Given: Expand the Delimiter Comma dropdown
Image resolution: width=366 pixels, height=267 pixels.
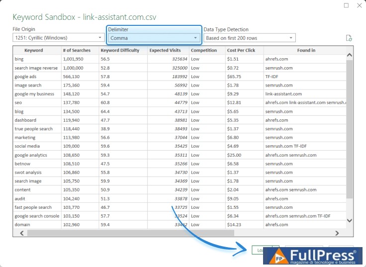Looking at the screenshot, I should [154, 38].
